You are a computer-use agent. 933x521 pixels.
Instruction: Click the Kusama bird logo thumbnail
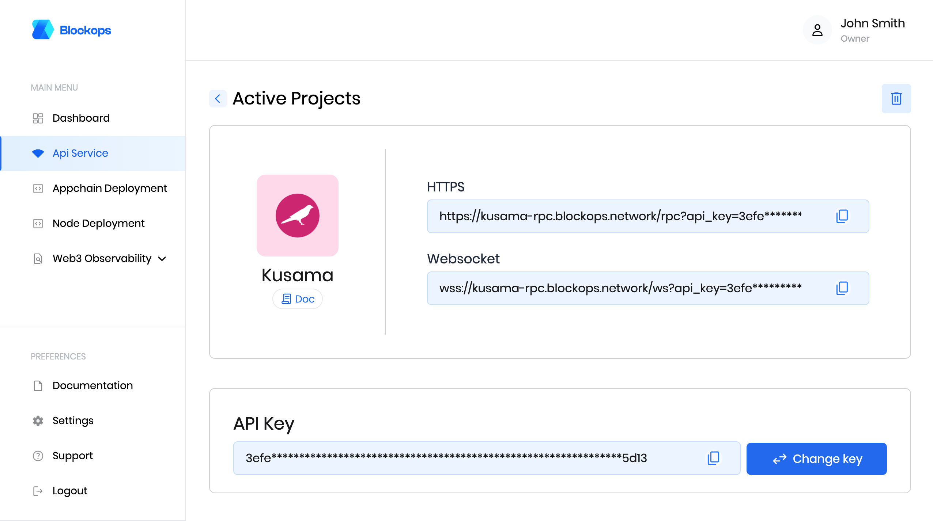[x=298, y=216]
